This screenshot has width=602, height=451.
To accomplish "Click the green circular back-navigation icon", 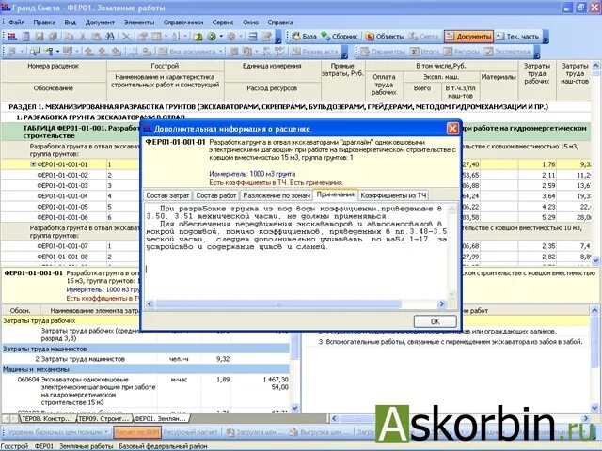I will coord(212,37).
